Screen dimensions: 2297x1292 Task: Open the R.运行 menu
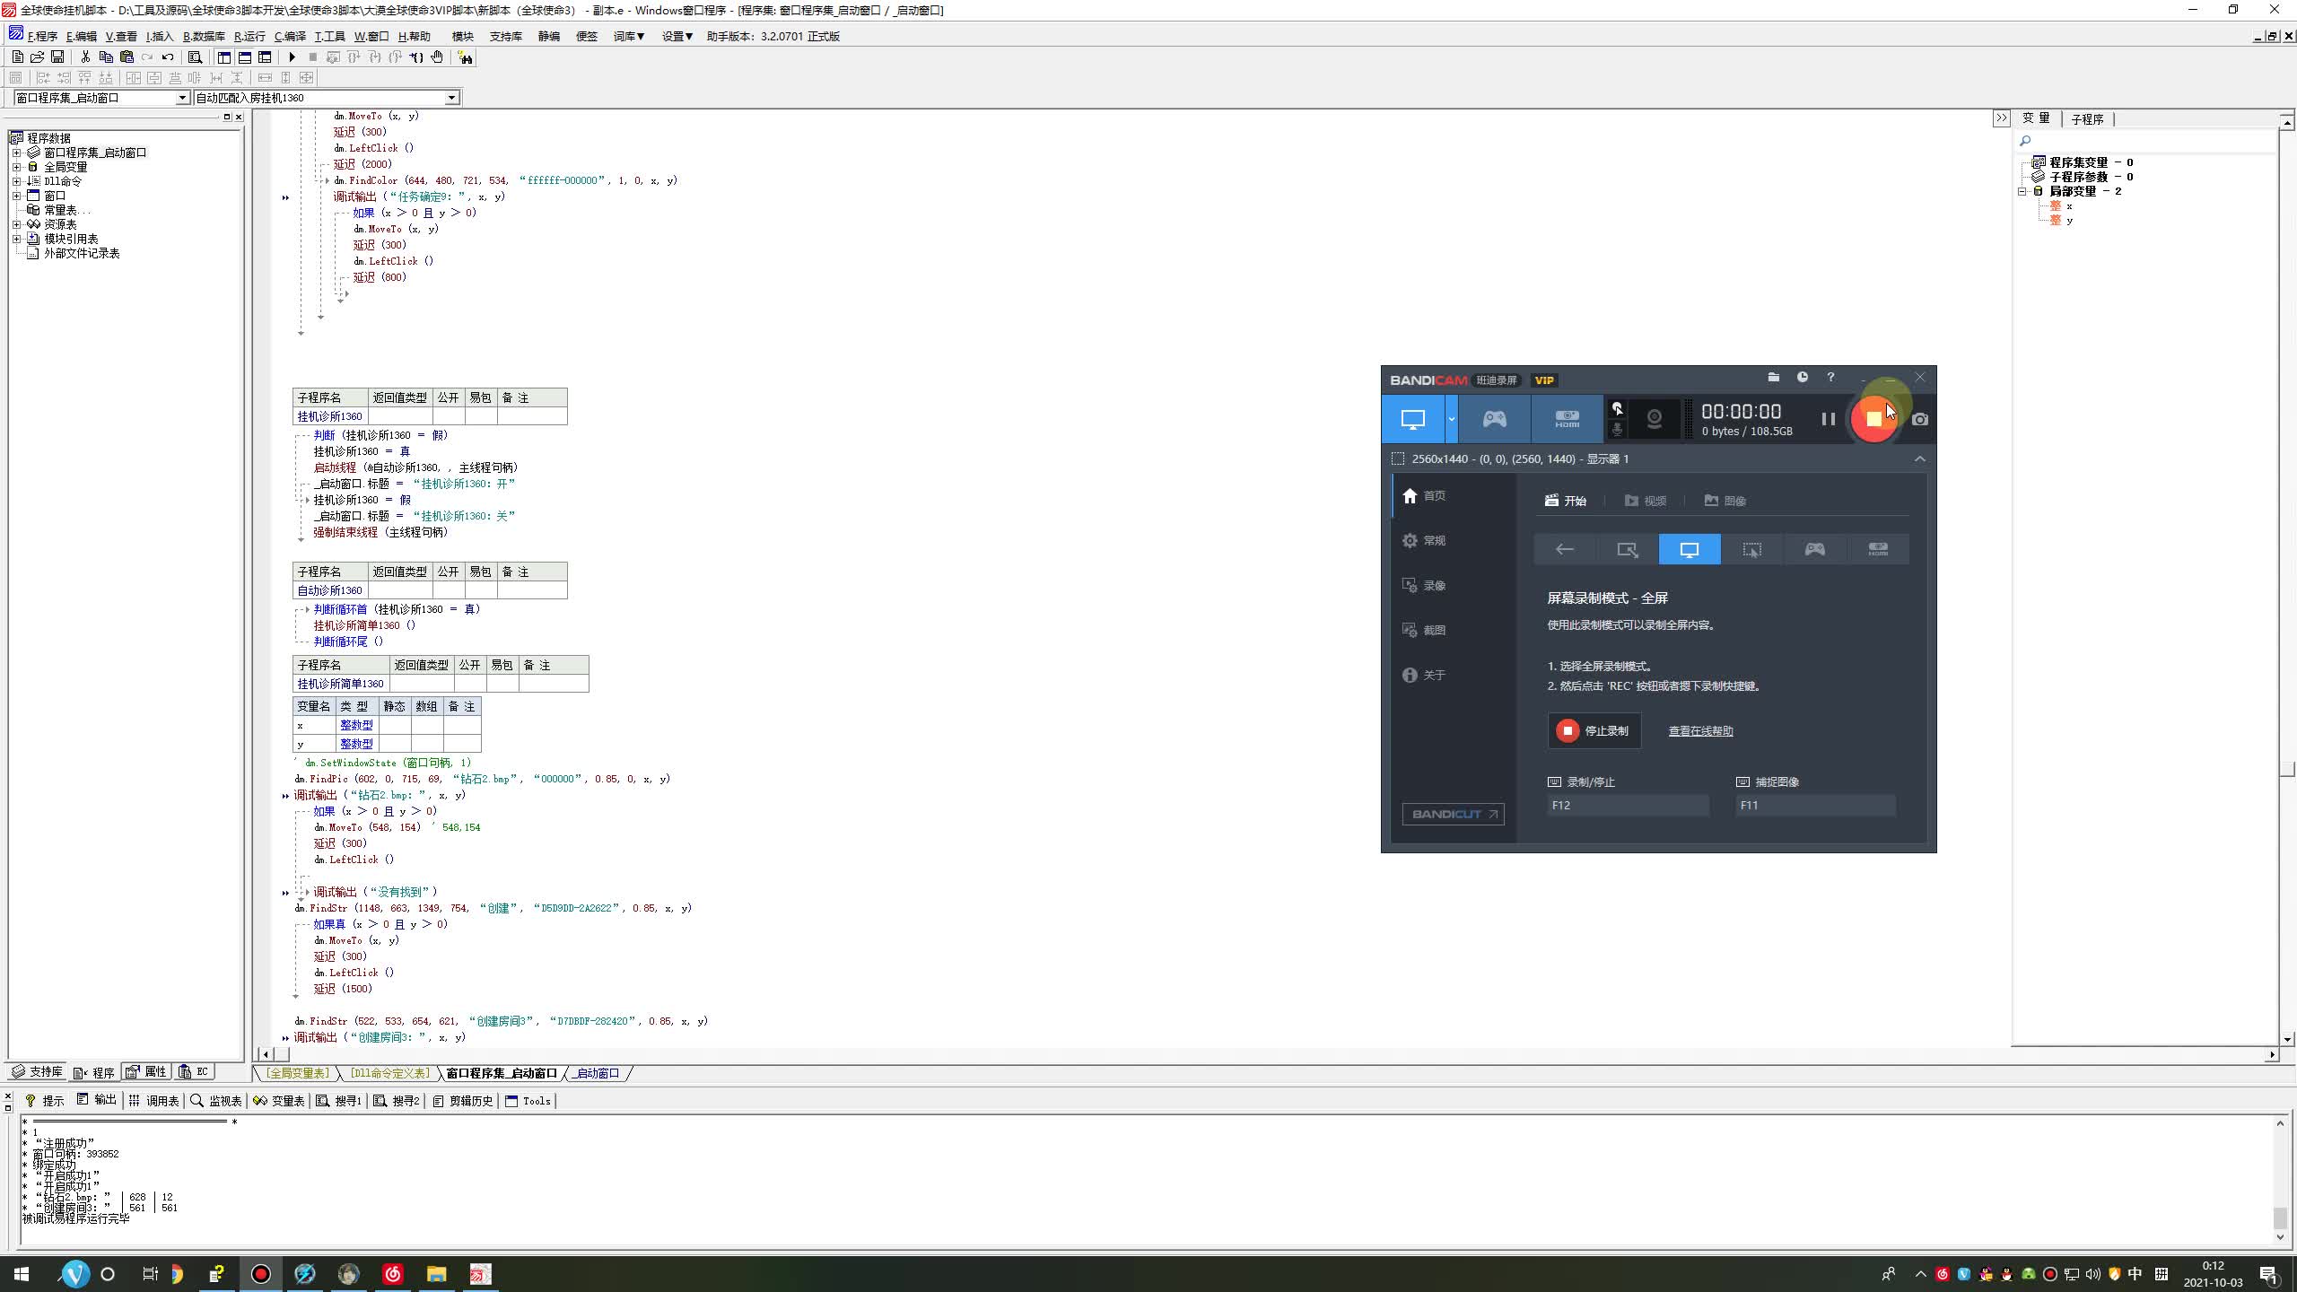coord(249,37)
